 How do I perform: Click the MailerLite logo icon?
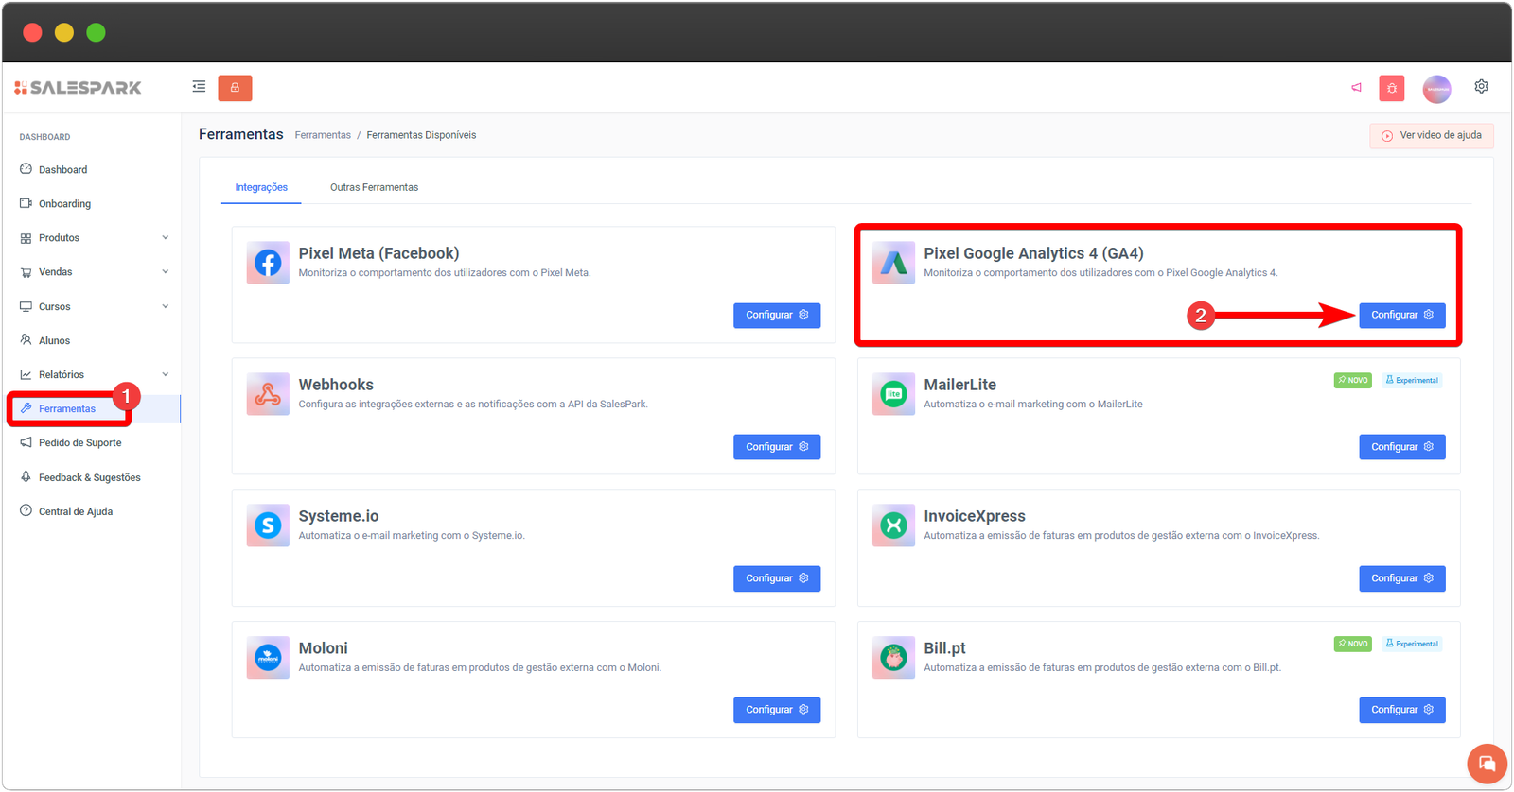893,394
